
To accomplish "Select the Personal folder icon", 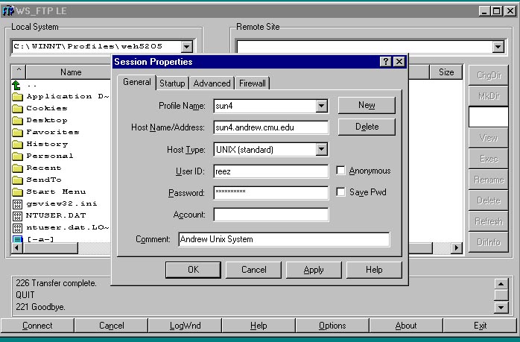I will [17, 156].
